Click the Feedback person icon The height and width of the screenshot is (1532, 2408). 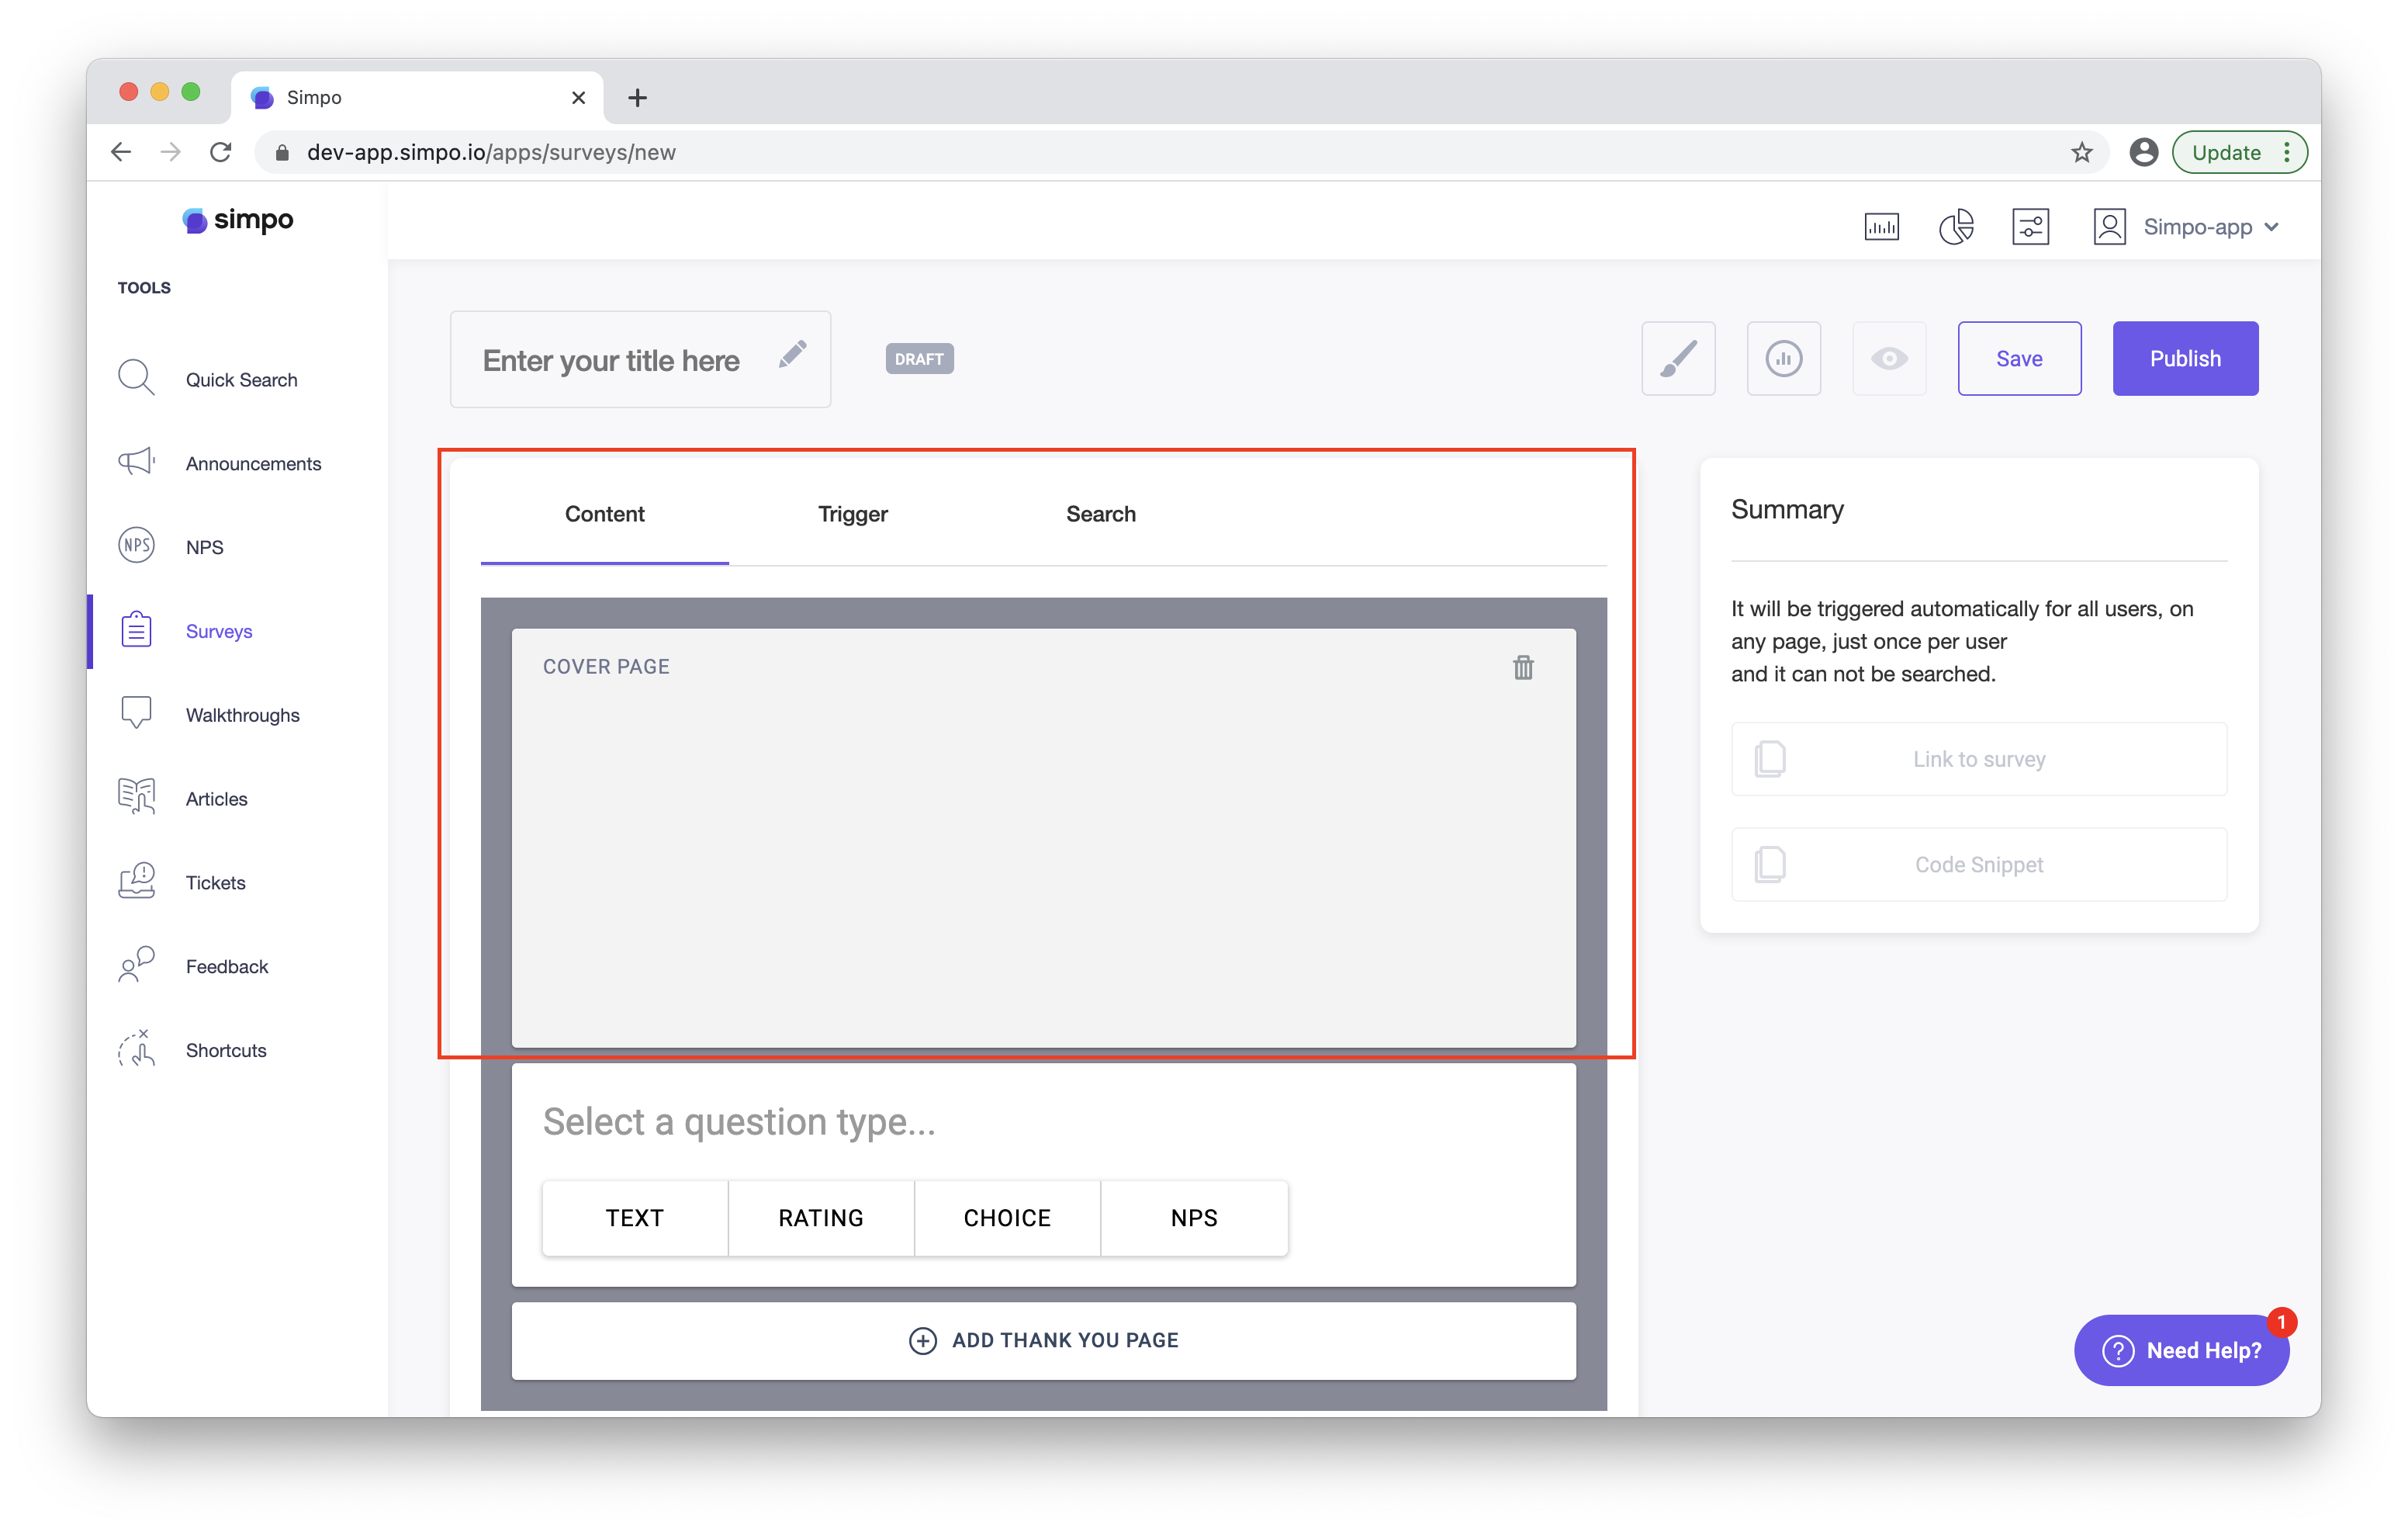click(136, 965)
